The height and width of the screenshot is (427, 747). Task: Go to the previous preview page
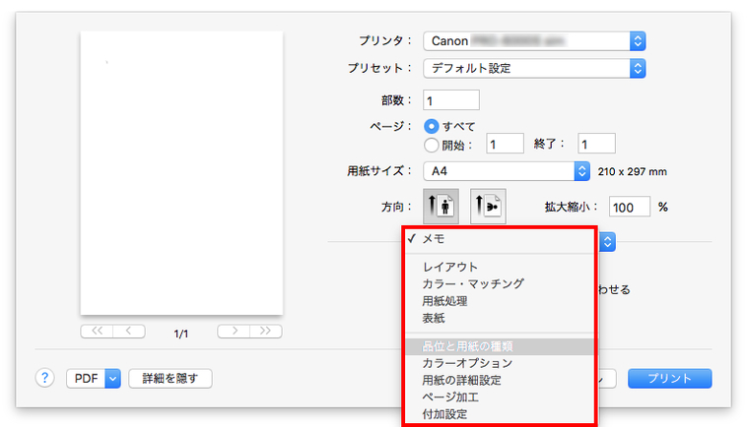(129, 332)
